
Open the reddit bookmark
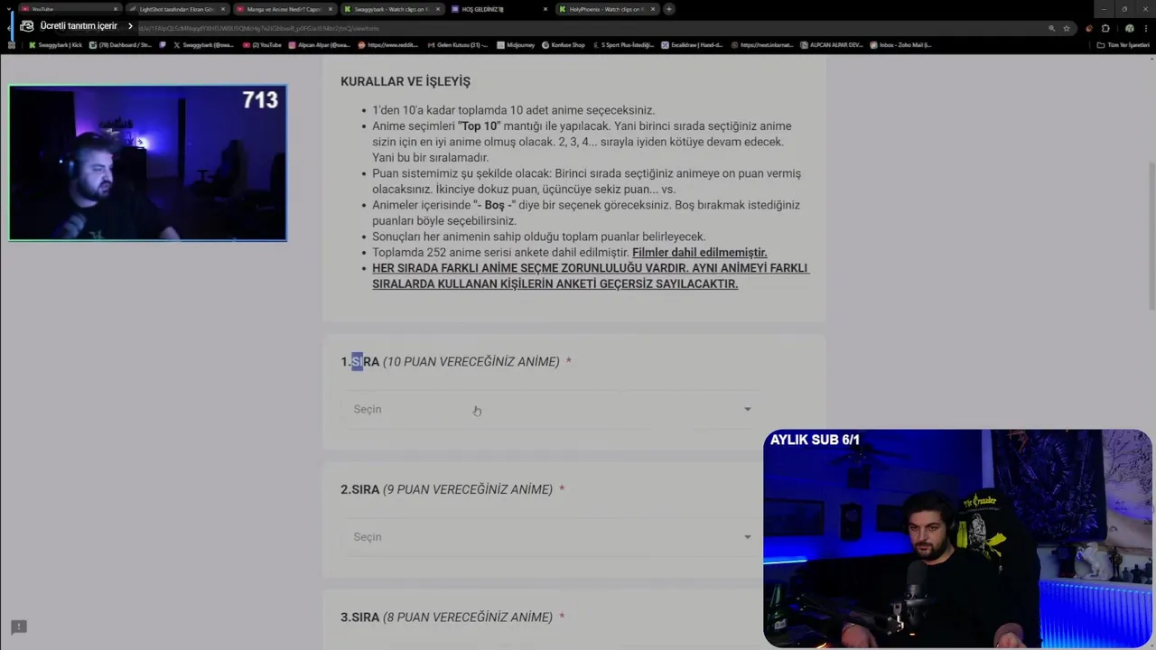coord(387,44)
